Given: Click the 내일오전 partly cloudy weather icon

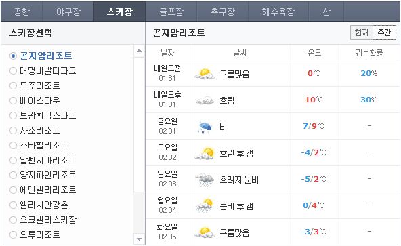Looking at the screenshot, I should (x=205, y=74).
